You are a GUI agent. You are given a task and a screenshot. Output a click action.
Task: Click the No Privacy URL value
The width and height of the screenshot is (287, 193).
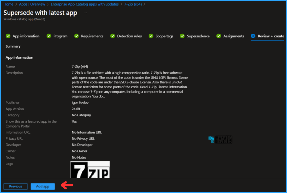(83, 138)
